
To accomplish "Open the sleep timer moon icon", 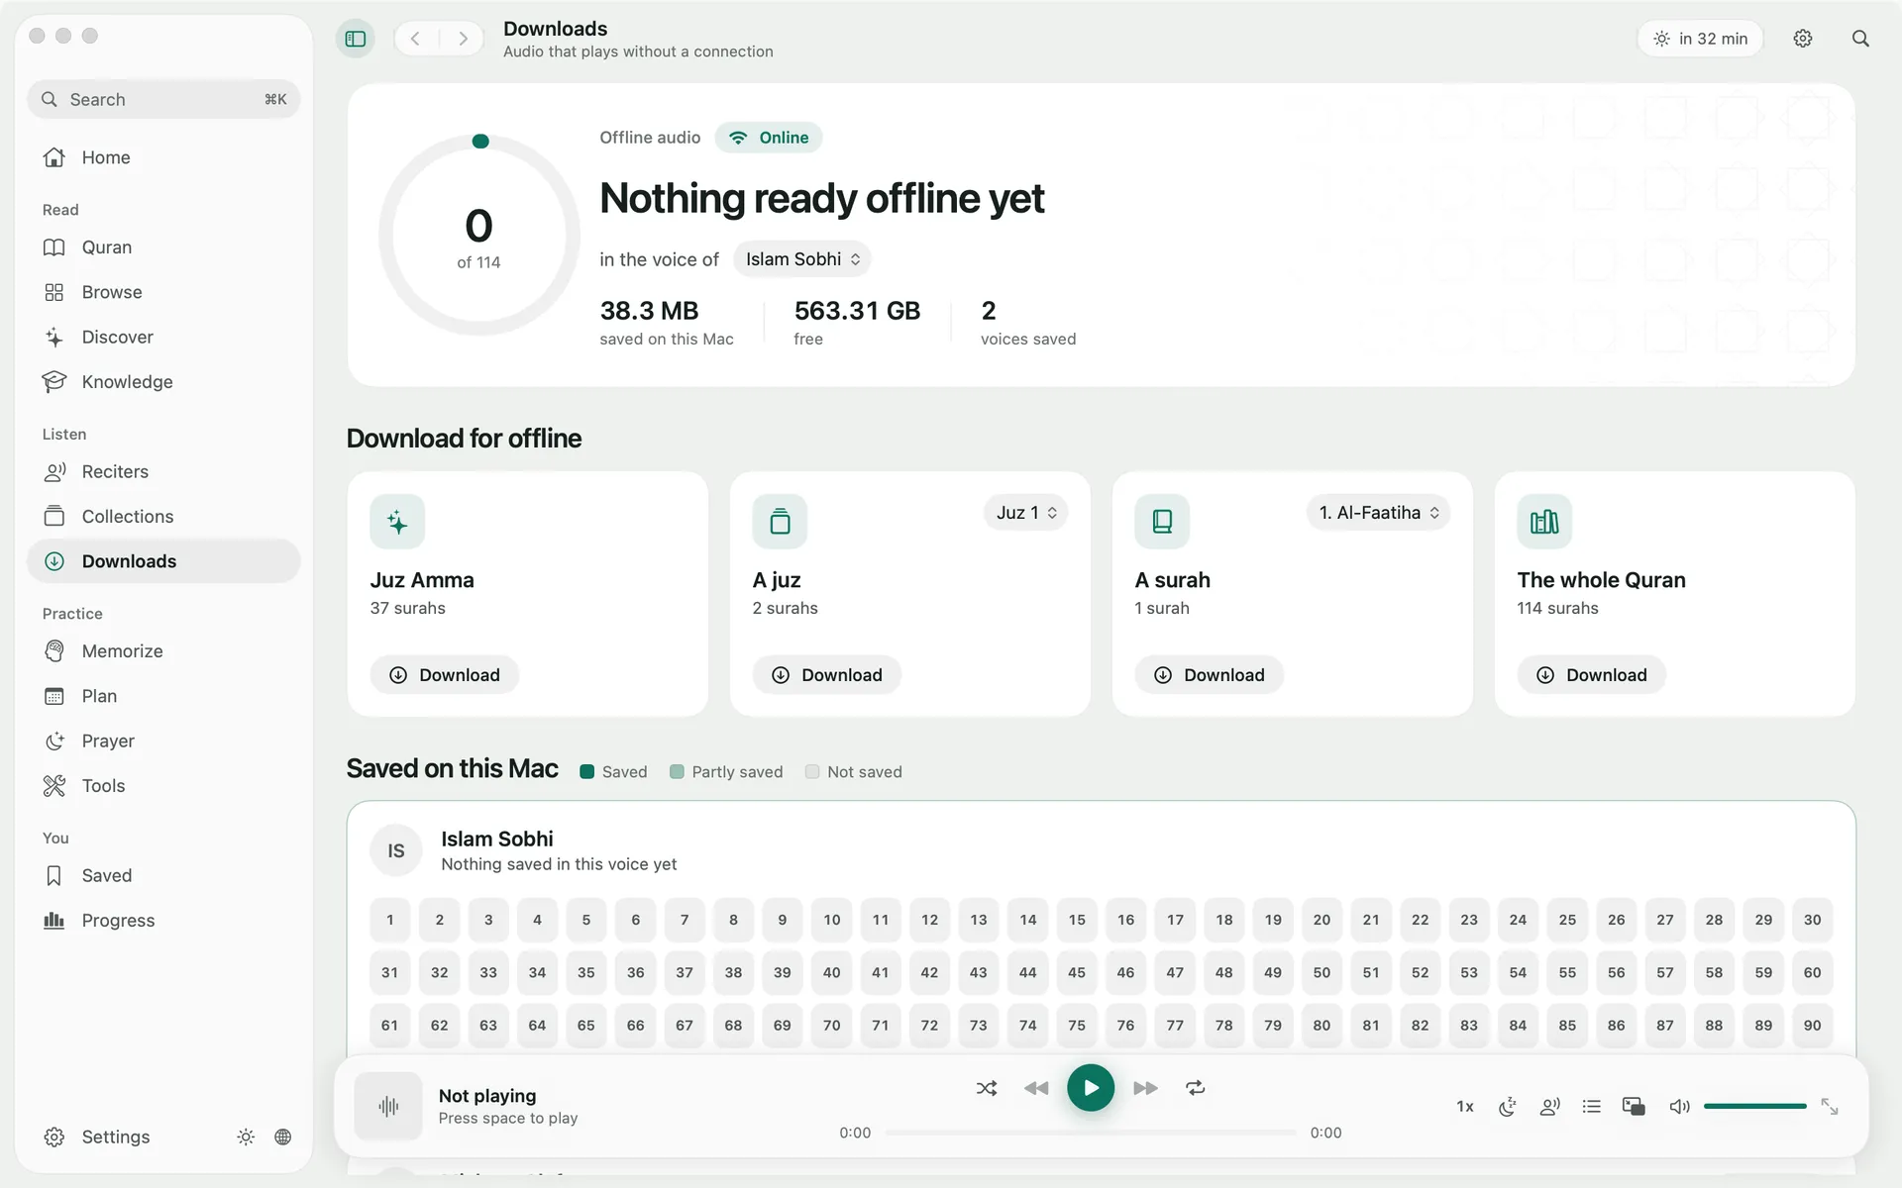I will [x=1508, y=1107].
